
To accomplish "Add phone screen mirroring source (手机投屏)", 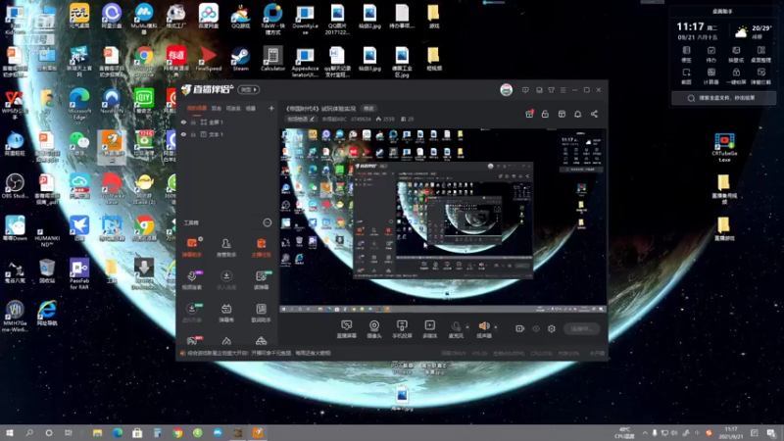I will click(x=402, y=329).
